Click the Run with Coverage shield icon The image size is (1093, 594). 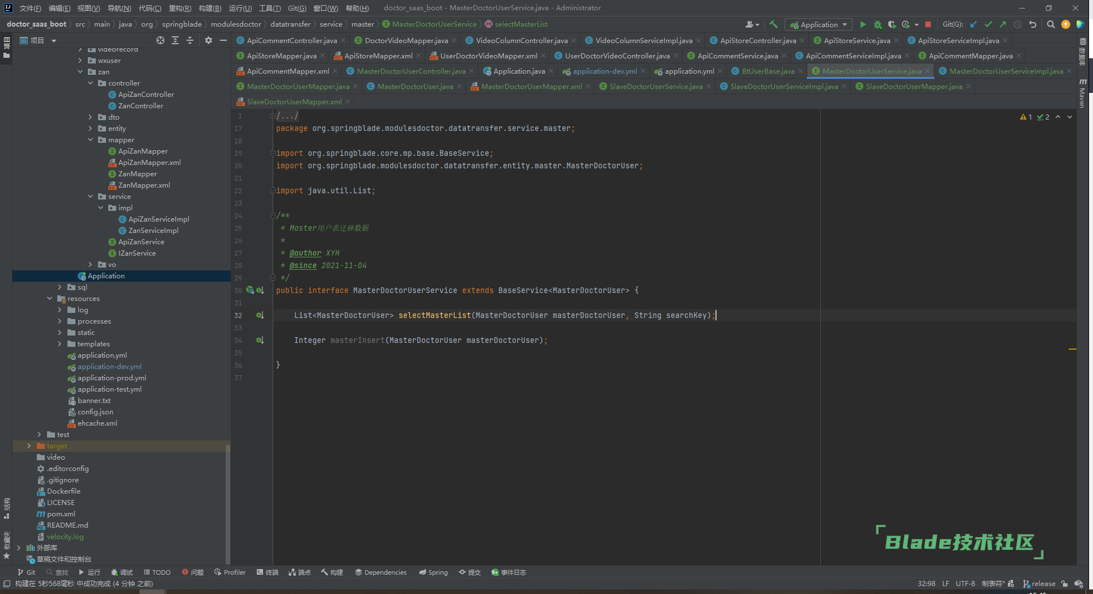(x=892, y=24)
